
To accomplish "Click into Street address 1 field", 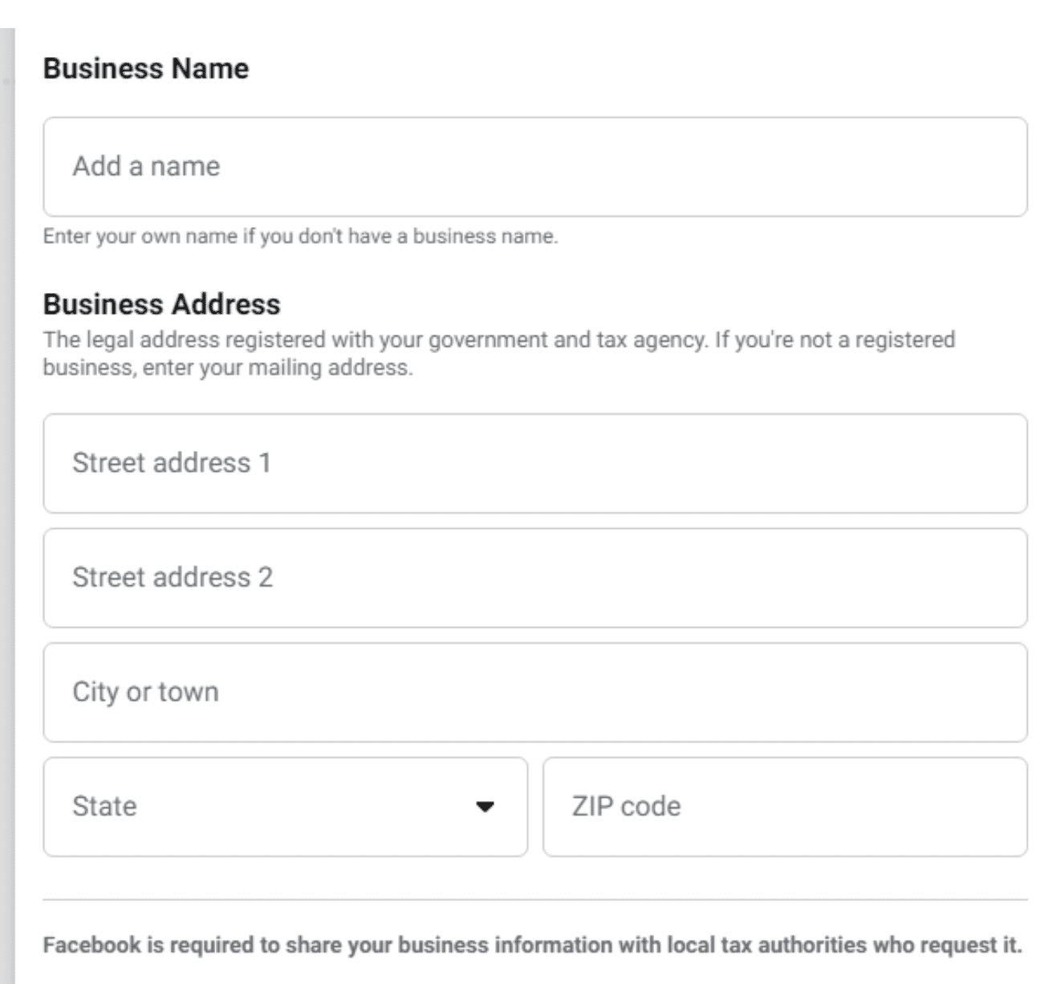I will coord(535,463).
